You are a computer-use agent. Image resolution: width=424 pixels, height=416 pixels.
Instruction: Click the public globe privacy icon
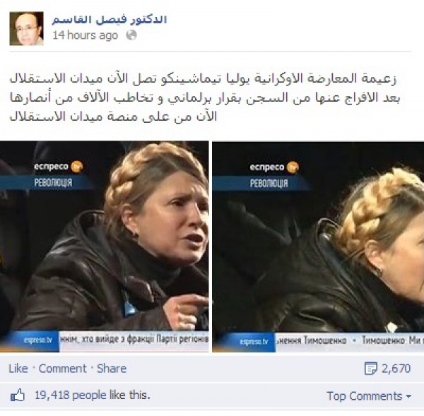tap(131, 35)
